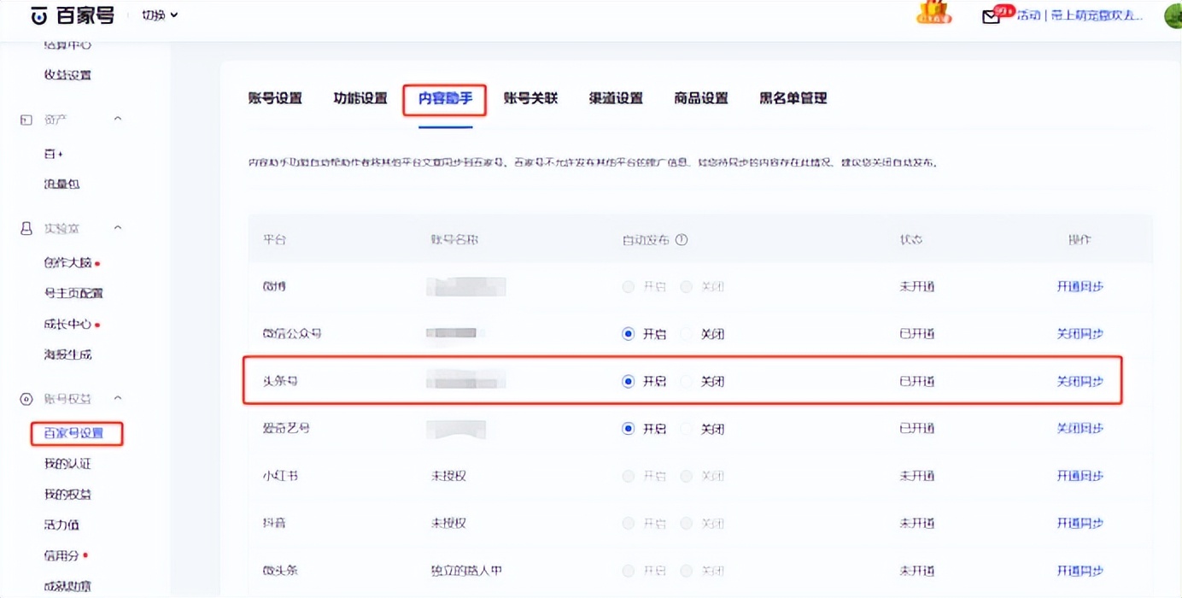Open the 黑名单管理 tab
The image size is (1182, 598).
click(x=793, y=98)
